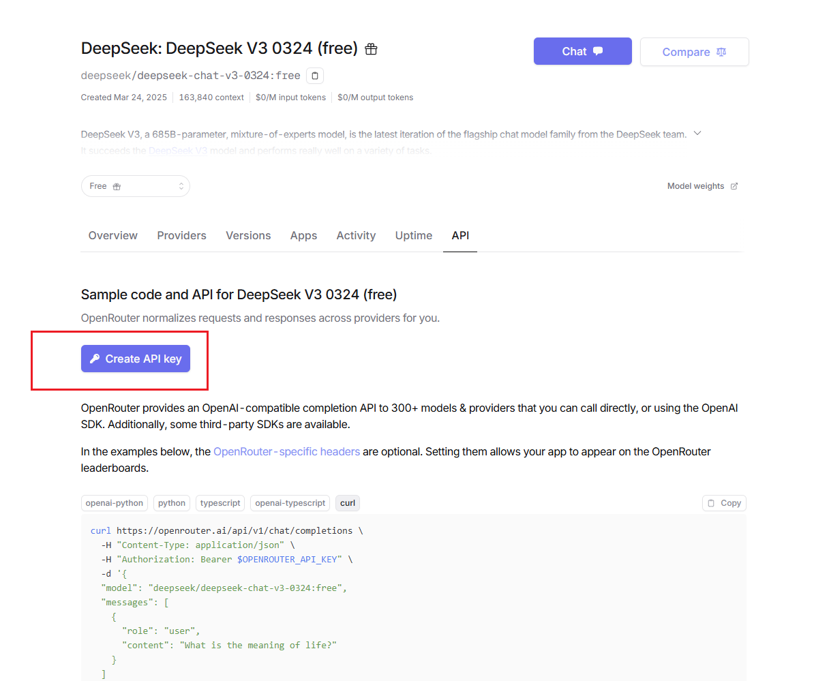Click the clipboard icon in the Copy button
This screenshot has width=814, height=681.
click(x=711, y=503)
